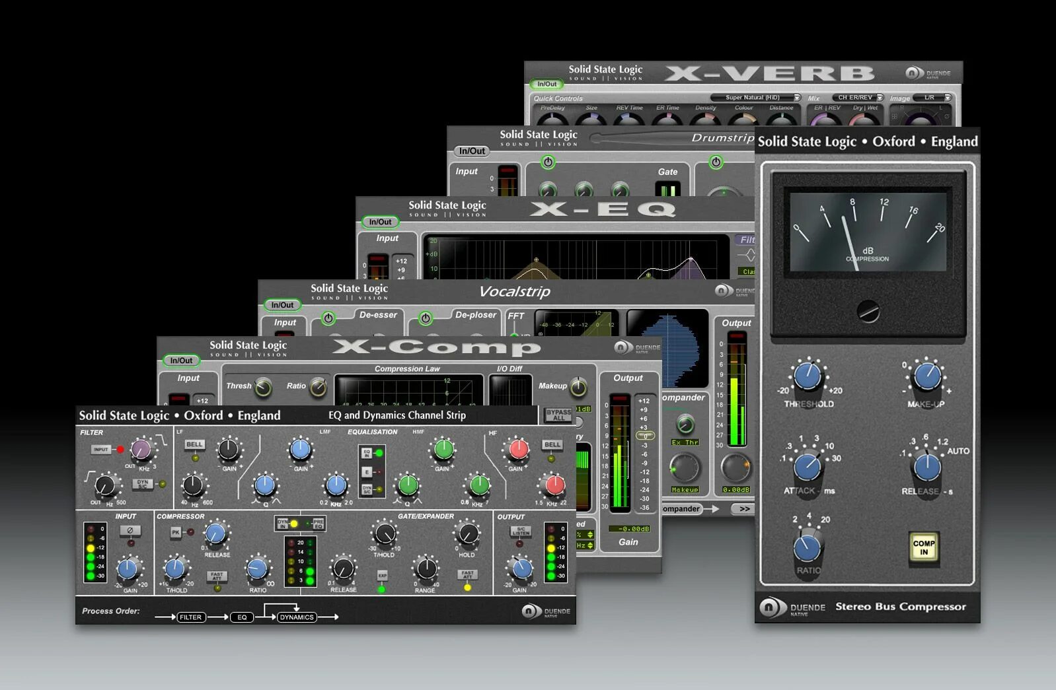Open the X-Verb Image L/R dropdown

(933, 98)
